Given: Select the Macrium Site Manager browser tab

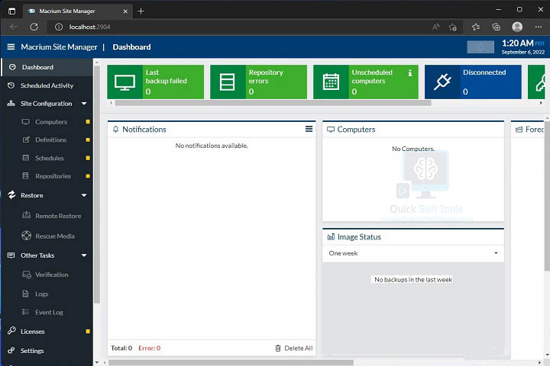Looking at the screenshot, I should [x=78, y=11].
